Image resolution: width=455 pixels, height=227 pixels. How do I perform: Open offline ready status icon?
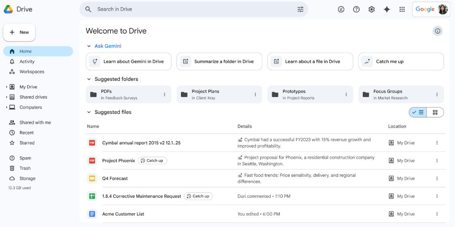pyautogui.click(x=341, y=9)
